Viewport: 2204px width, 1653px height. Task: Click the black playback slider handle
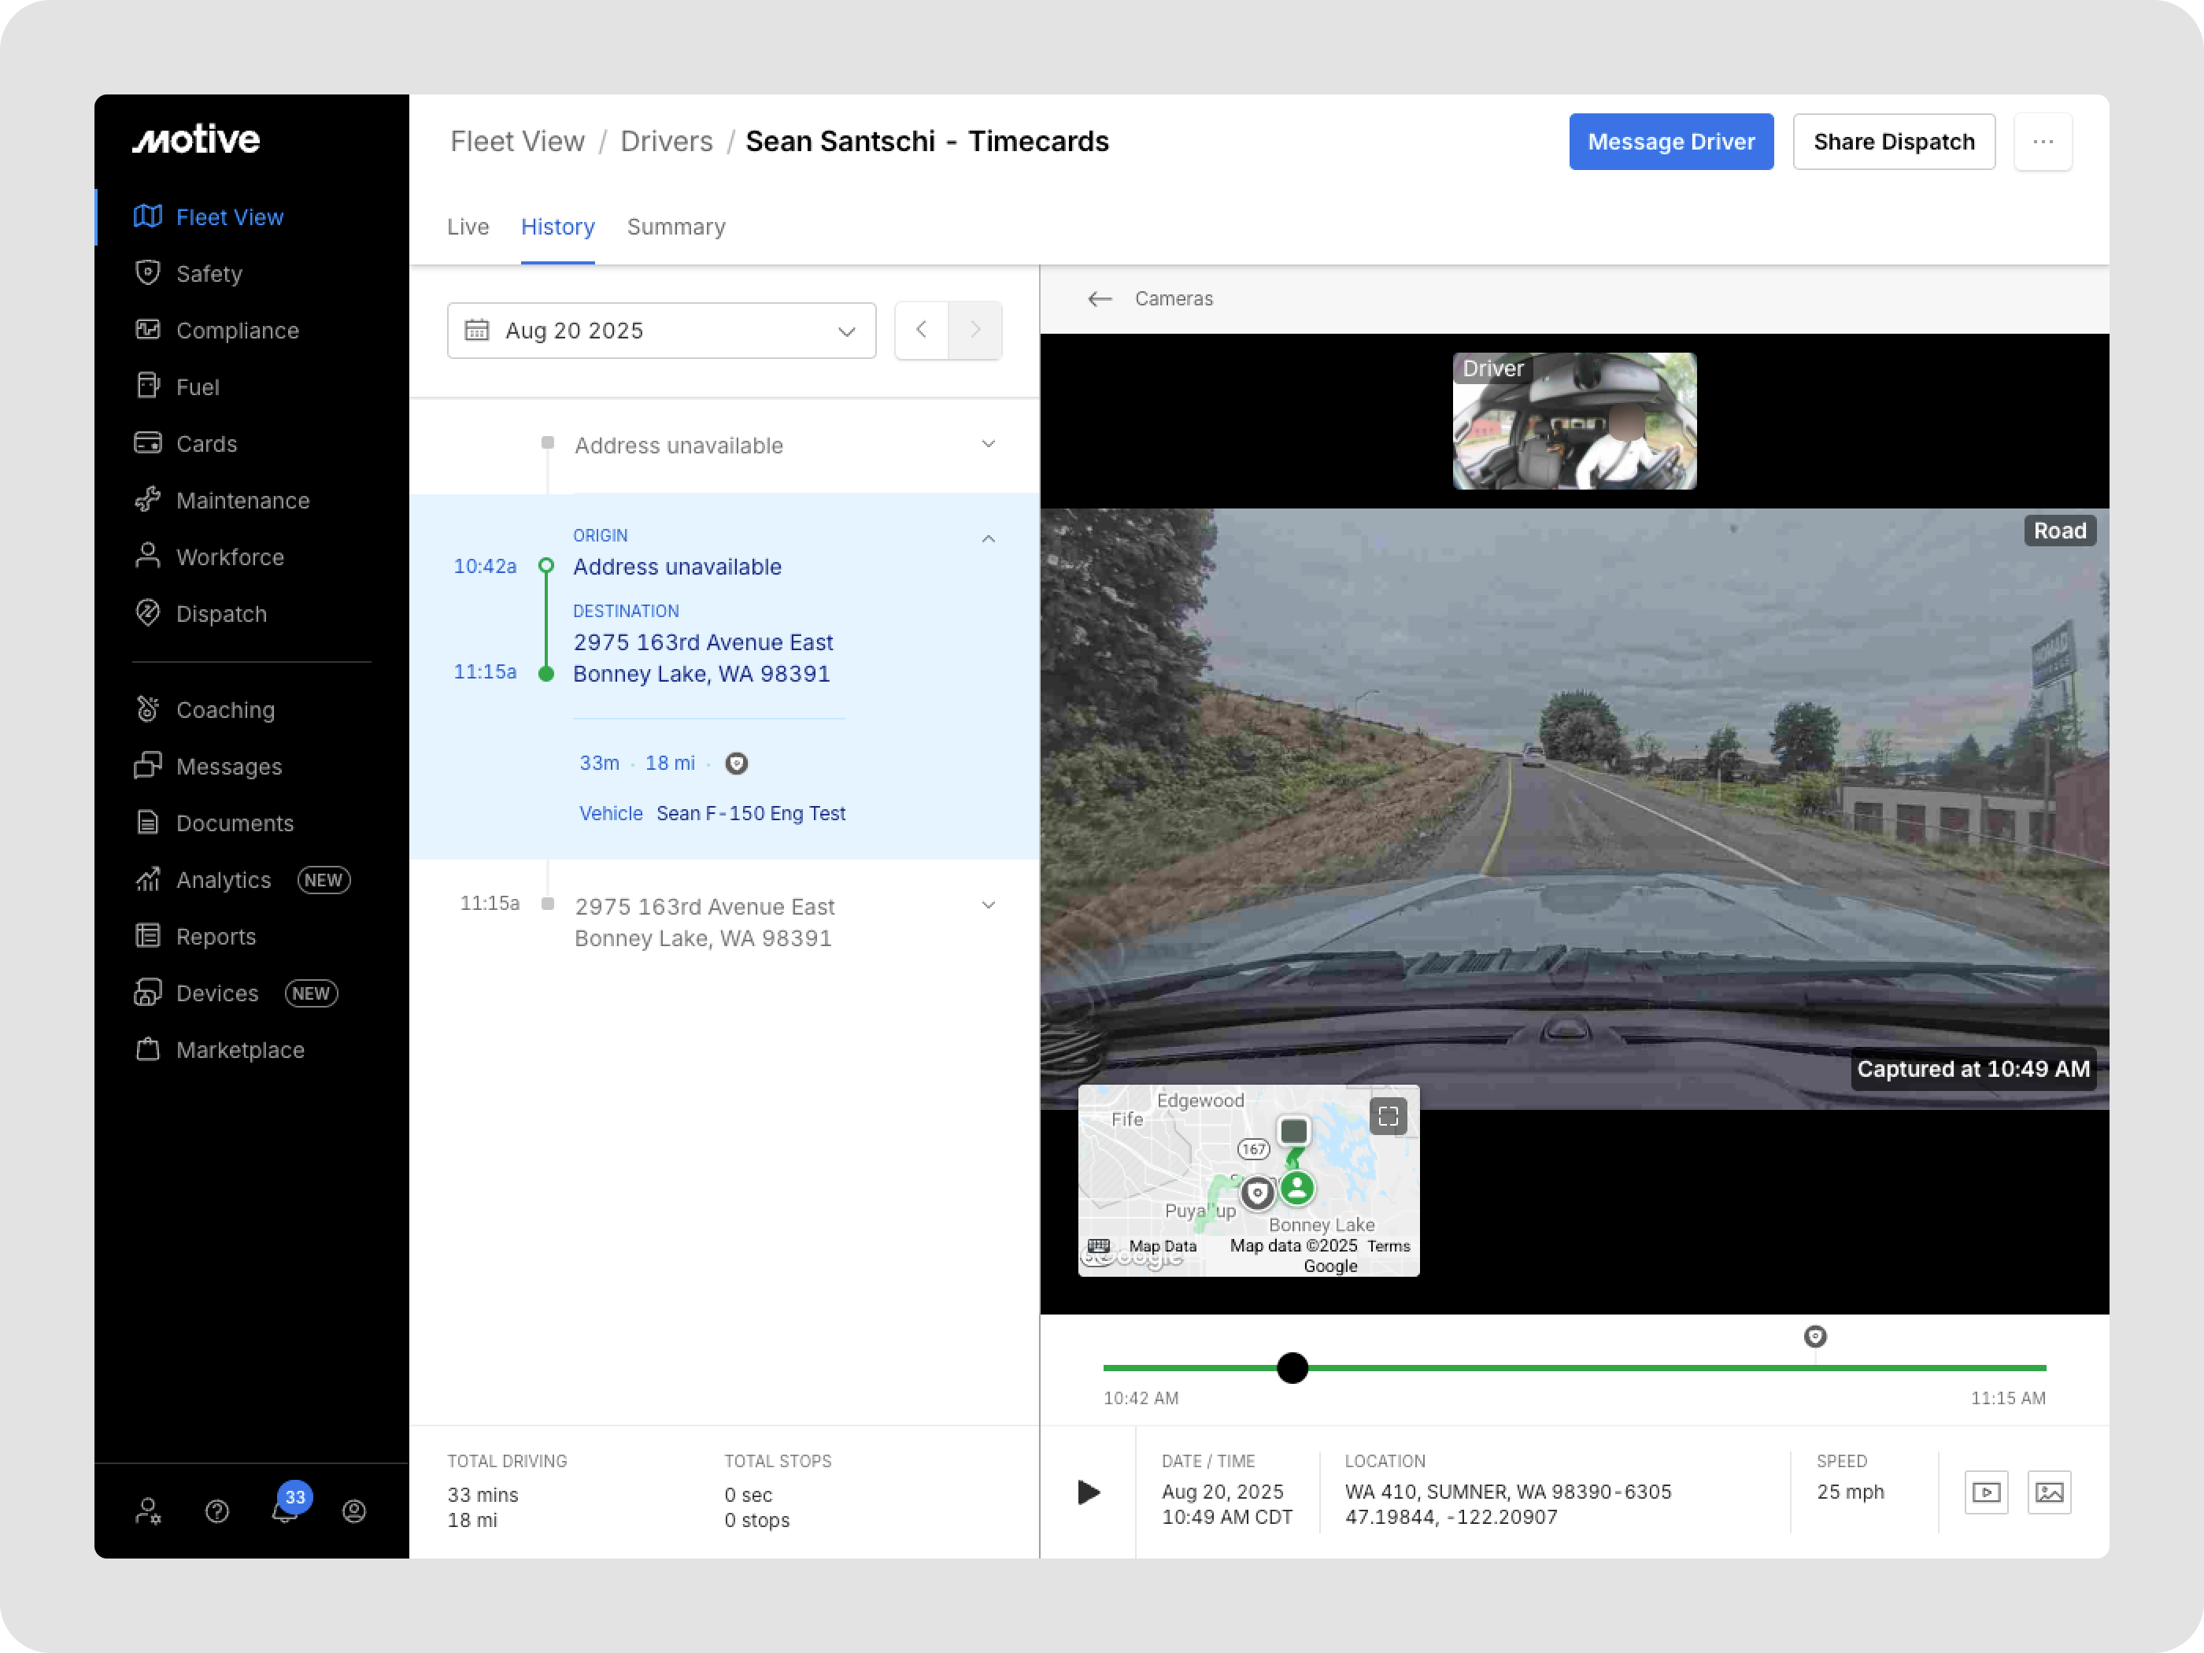[1292, 1368]
